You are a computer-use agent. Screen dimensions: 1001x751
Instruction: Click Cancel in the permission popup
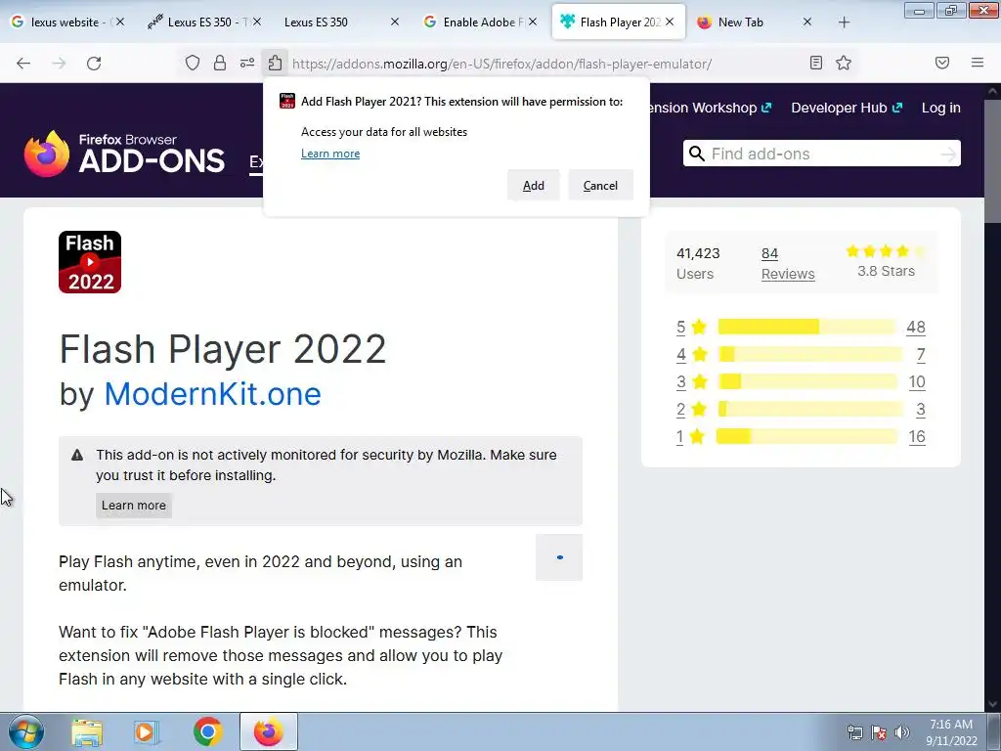(600, 185)
